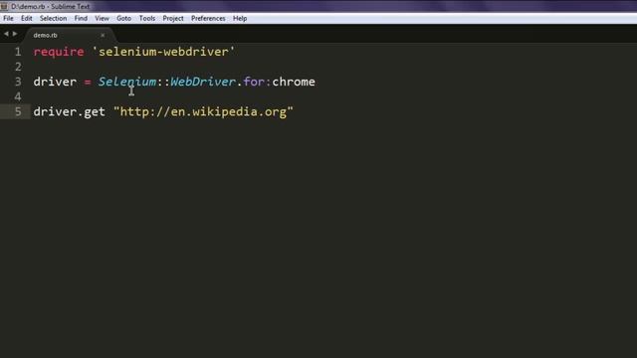The width and height of the screenshot is (637, 358).
Task: Open the Preferences menu
Action: pyautogui.click(x=208, y=18)
